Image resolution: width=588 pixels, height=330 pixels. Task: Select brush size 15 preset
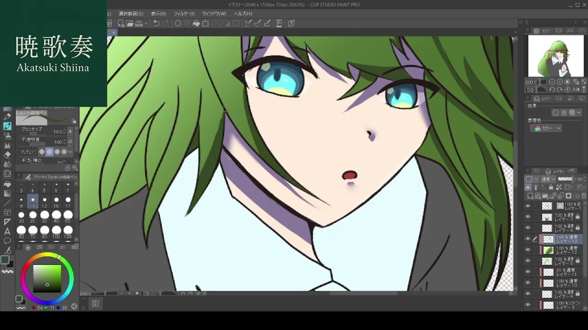coord(56,202)
